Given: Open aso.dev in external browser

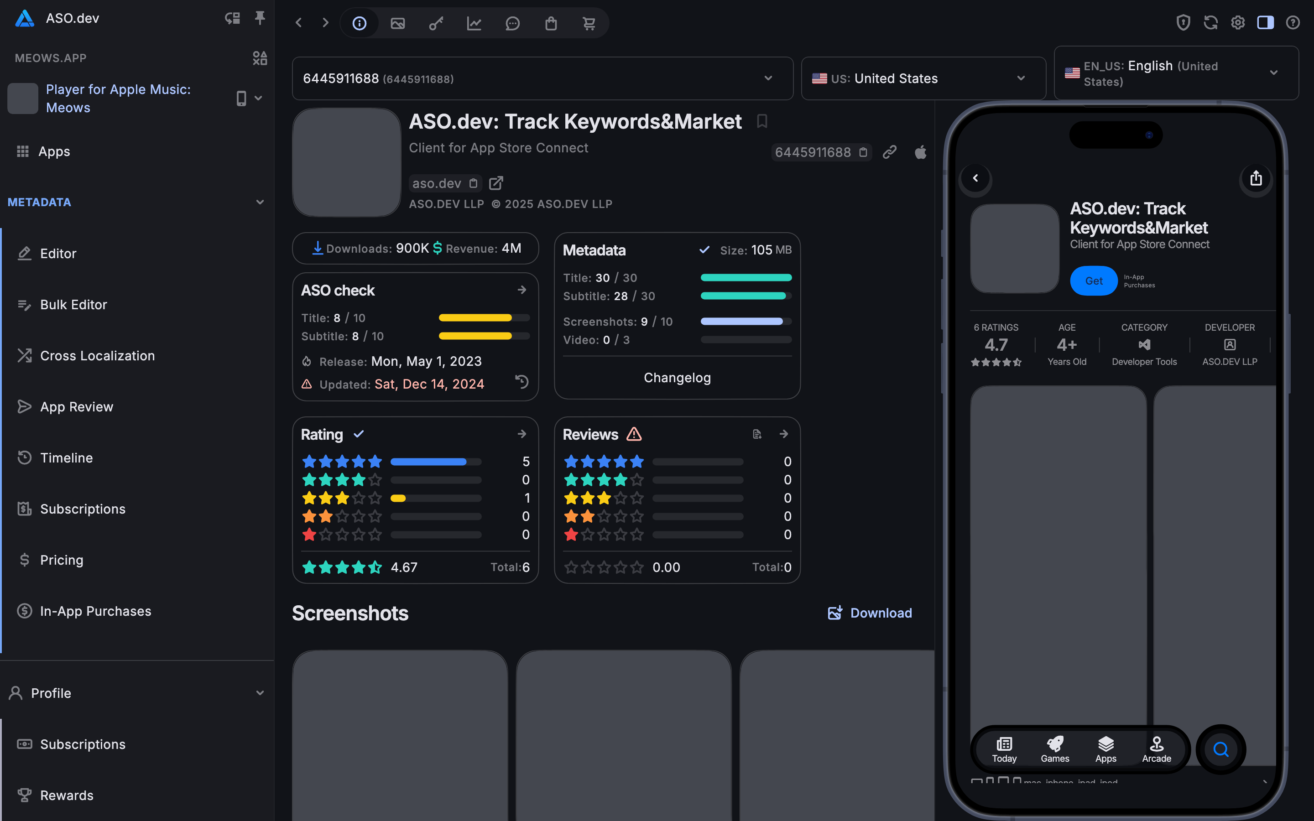Looking at the screenshot, I should [x=496, y=183].
